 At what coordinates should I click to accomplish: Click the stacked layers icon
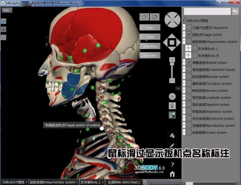tap(172, 136)
